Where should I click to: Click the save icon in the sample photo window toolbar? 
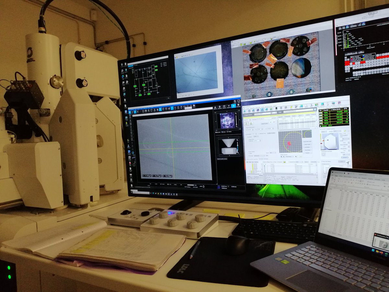[x=272, y=39]
